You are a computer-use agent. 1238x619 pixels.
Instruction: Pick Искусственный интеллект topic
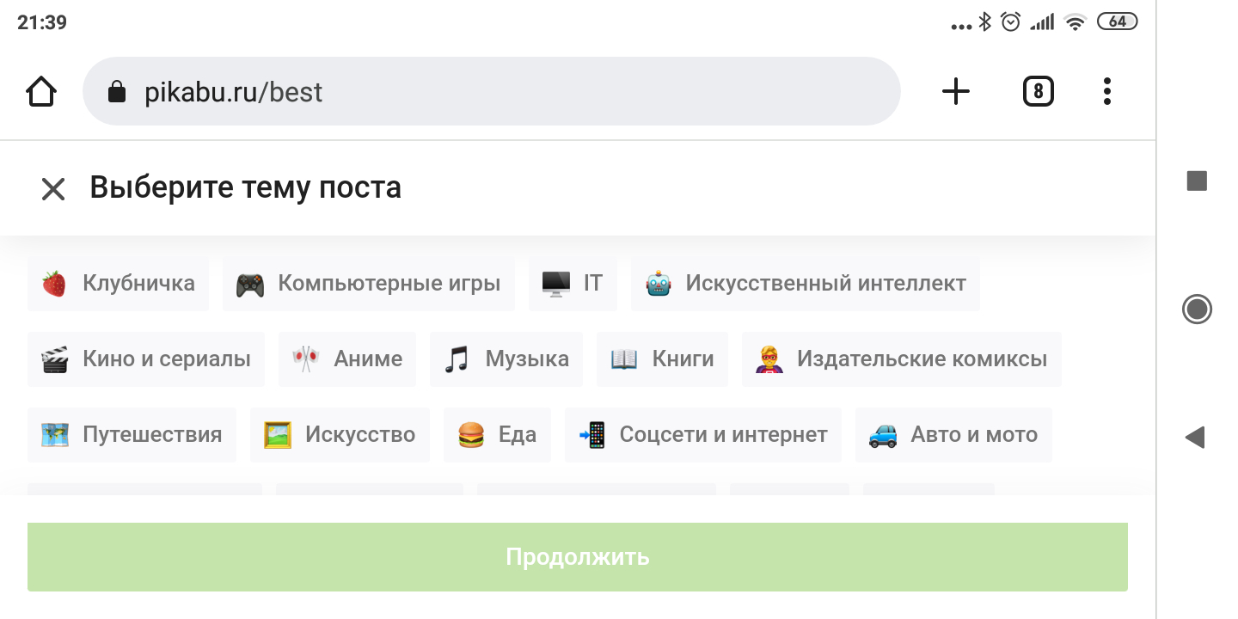pyautogui.click(x=805, y=284)
